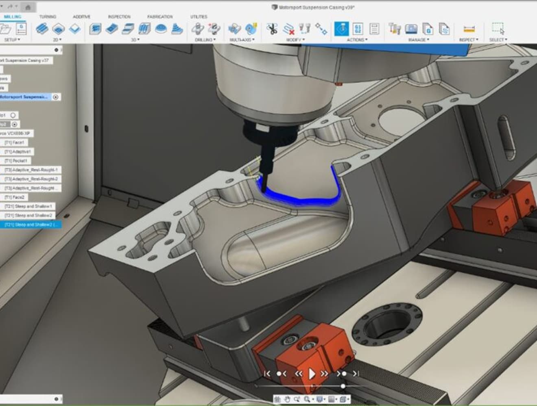Select the [T1] Pocket1 operation
The width and height of the screenshot is (537, 406).
coord(15,161)
